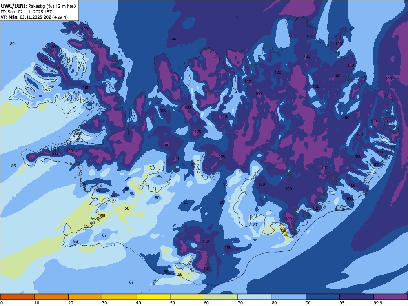
Task: Click the '99.9' tick label on the color scale
Action: pyautogui.click(x=377, y=303)
